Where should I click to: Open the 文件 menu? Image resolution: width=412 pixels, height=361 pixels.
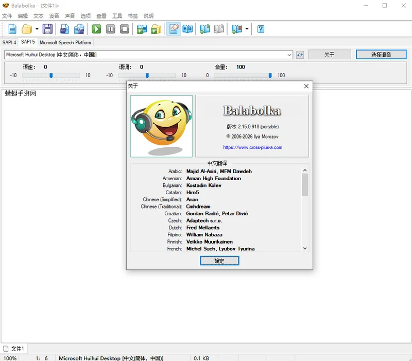pyautogui.click(x=7, y=16)
